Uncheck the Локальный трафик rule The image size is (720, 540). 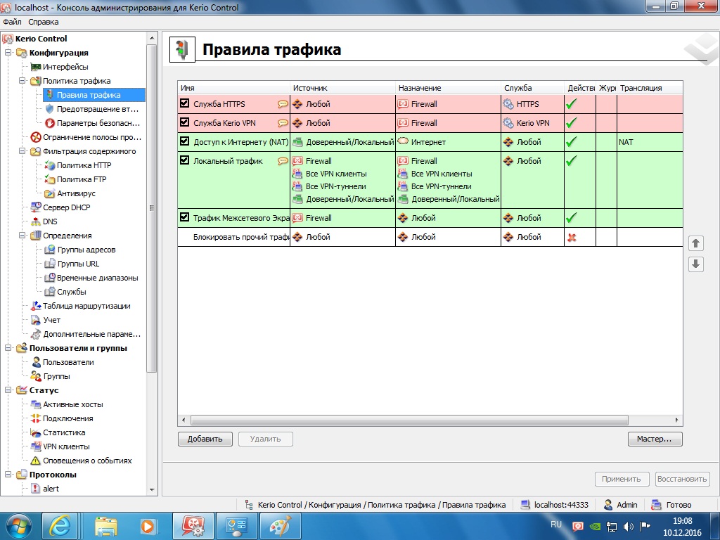pos(185,160)
